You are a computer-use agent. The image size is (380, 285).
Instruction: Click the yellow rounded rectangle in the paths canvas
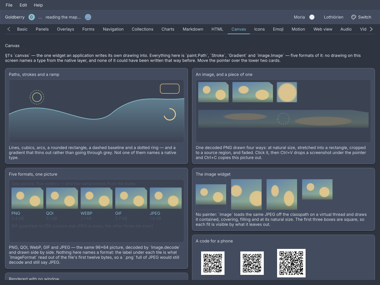click(x=170, y=89)
